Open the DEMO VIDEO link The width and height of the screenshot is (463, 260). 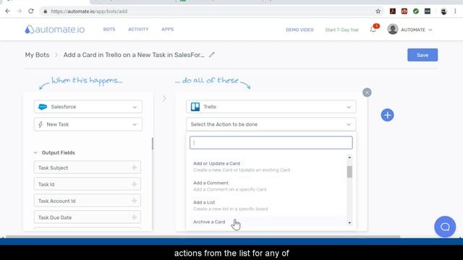tap(300, 30)
